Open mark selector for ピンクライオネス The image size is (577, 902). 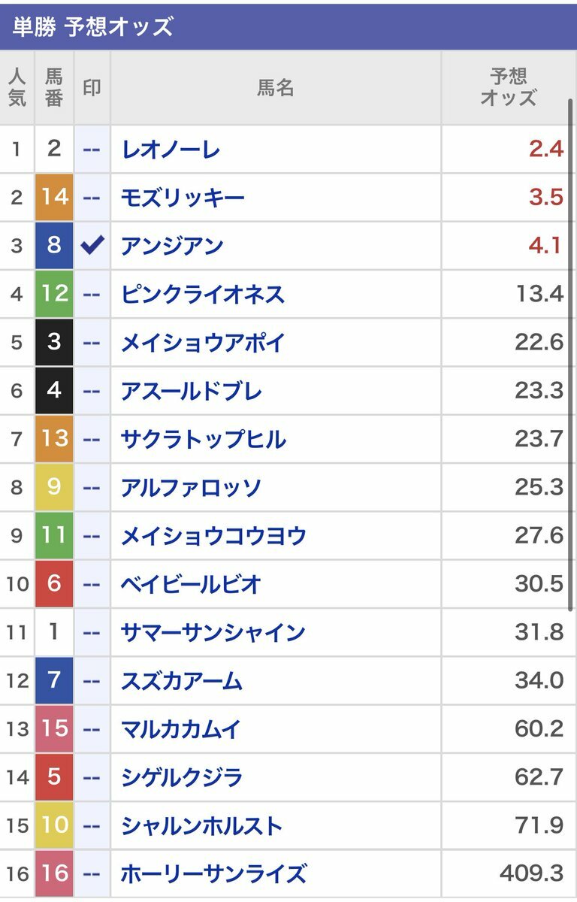pyautogui.click(x=92, y=294)
